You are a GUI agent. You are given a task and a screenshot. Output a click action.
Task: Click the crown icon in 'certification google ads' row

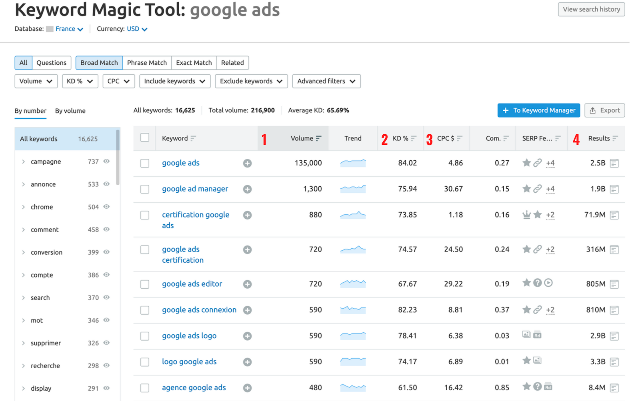coord(526,215)
